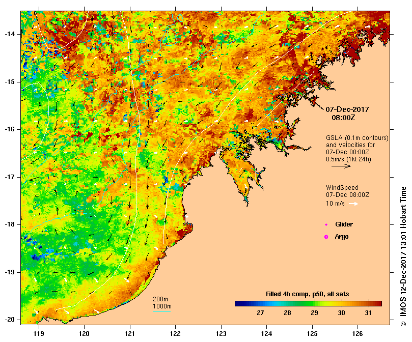This screenshot has height=342, width=412.
Task: Click the '29' color scale value
Action: point(315,313)
